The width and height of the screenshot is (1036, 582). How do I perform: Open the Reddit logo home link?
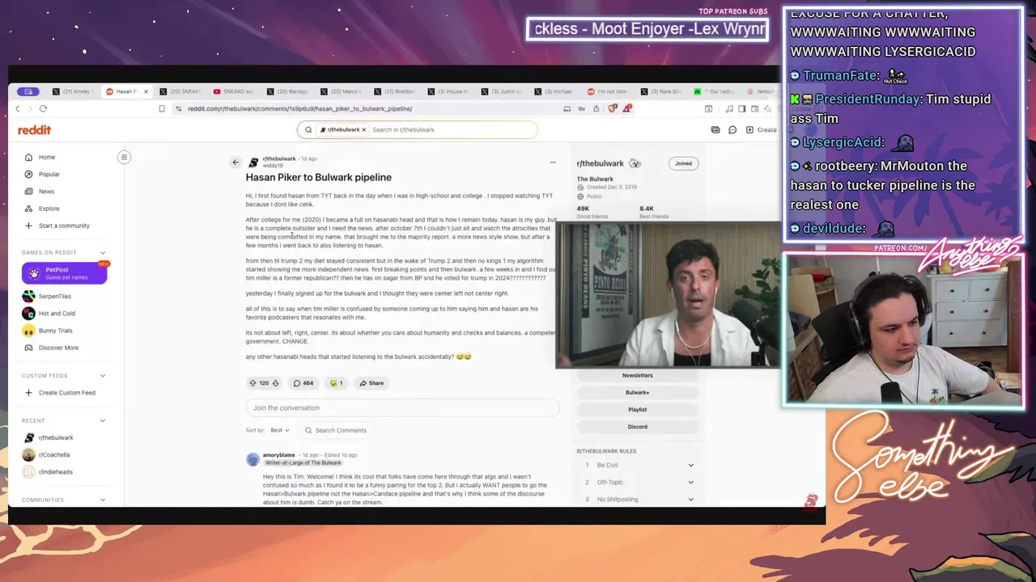click(x=34, y=129)
